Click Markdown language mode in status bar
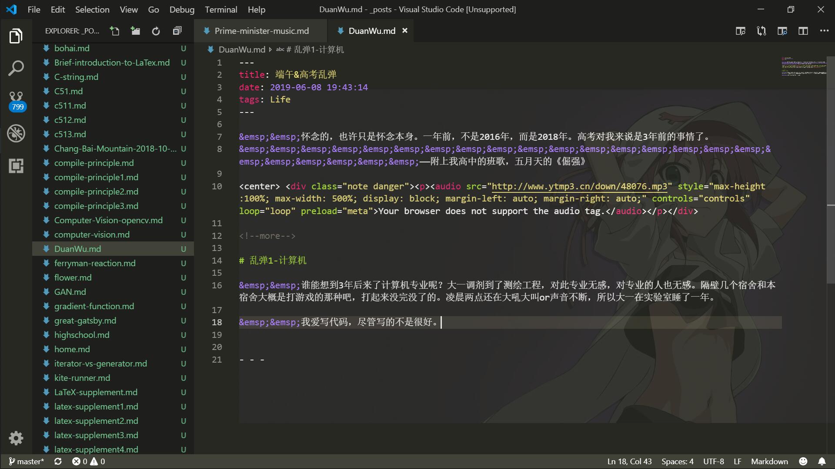Viewport: 835px width, 469px height. 769,461
